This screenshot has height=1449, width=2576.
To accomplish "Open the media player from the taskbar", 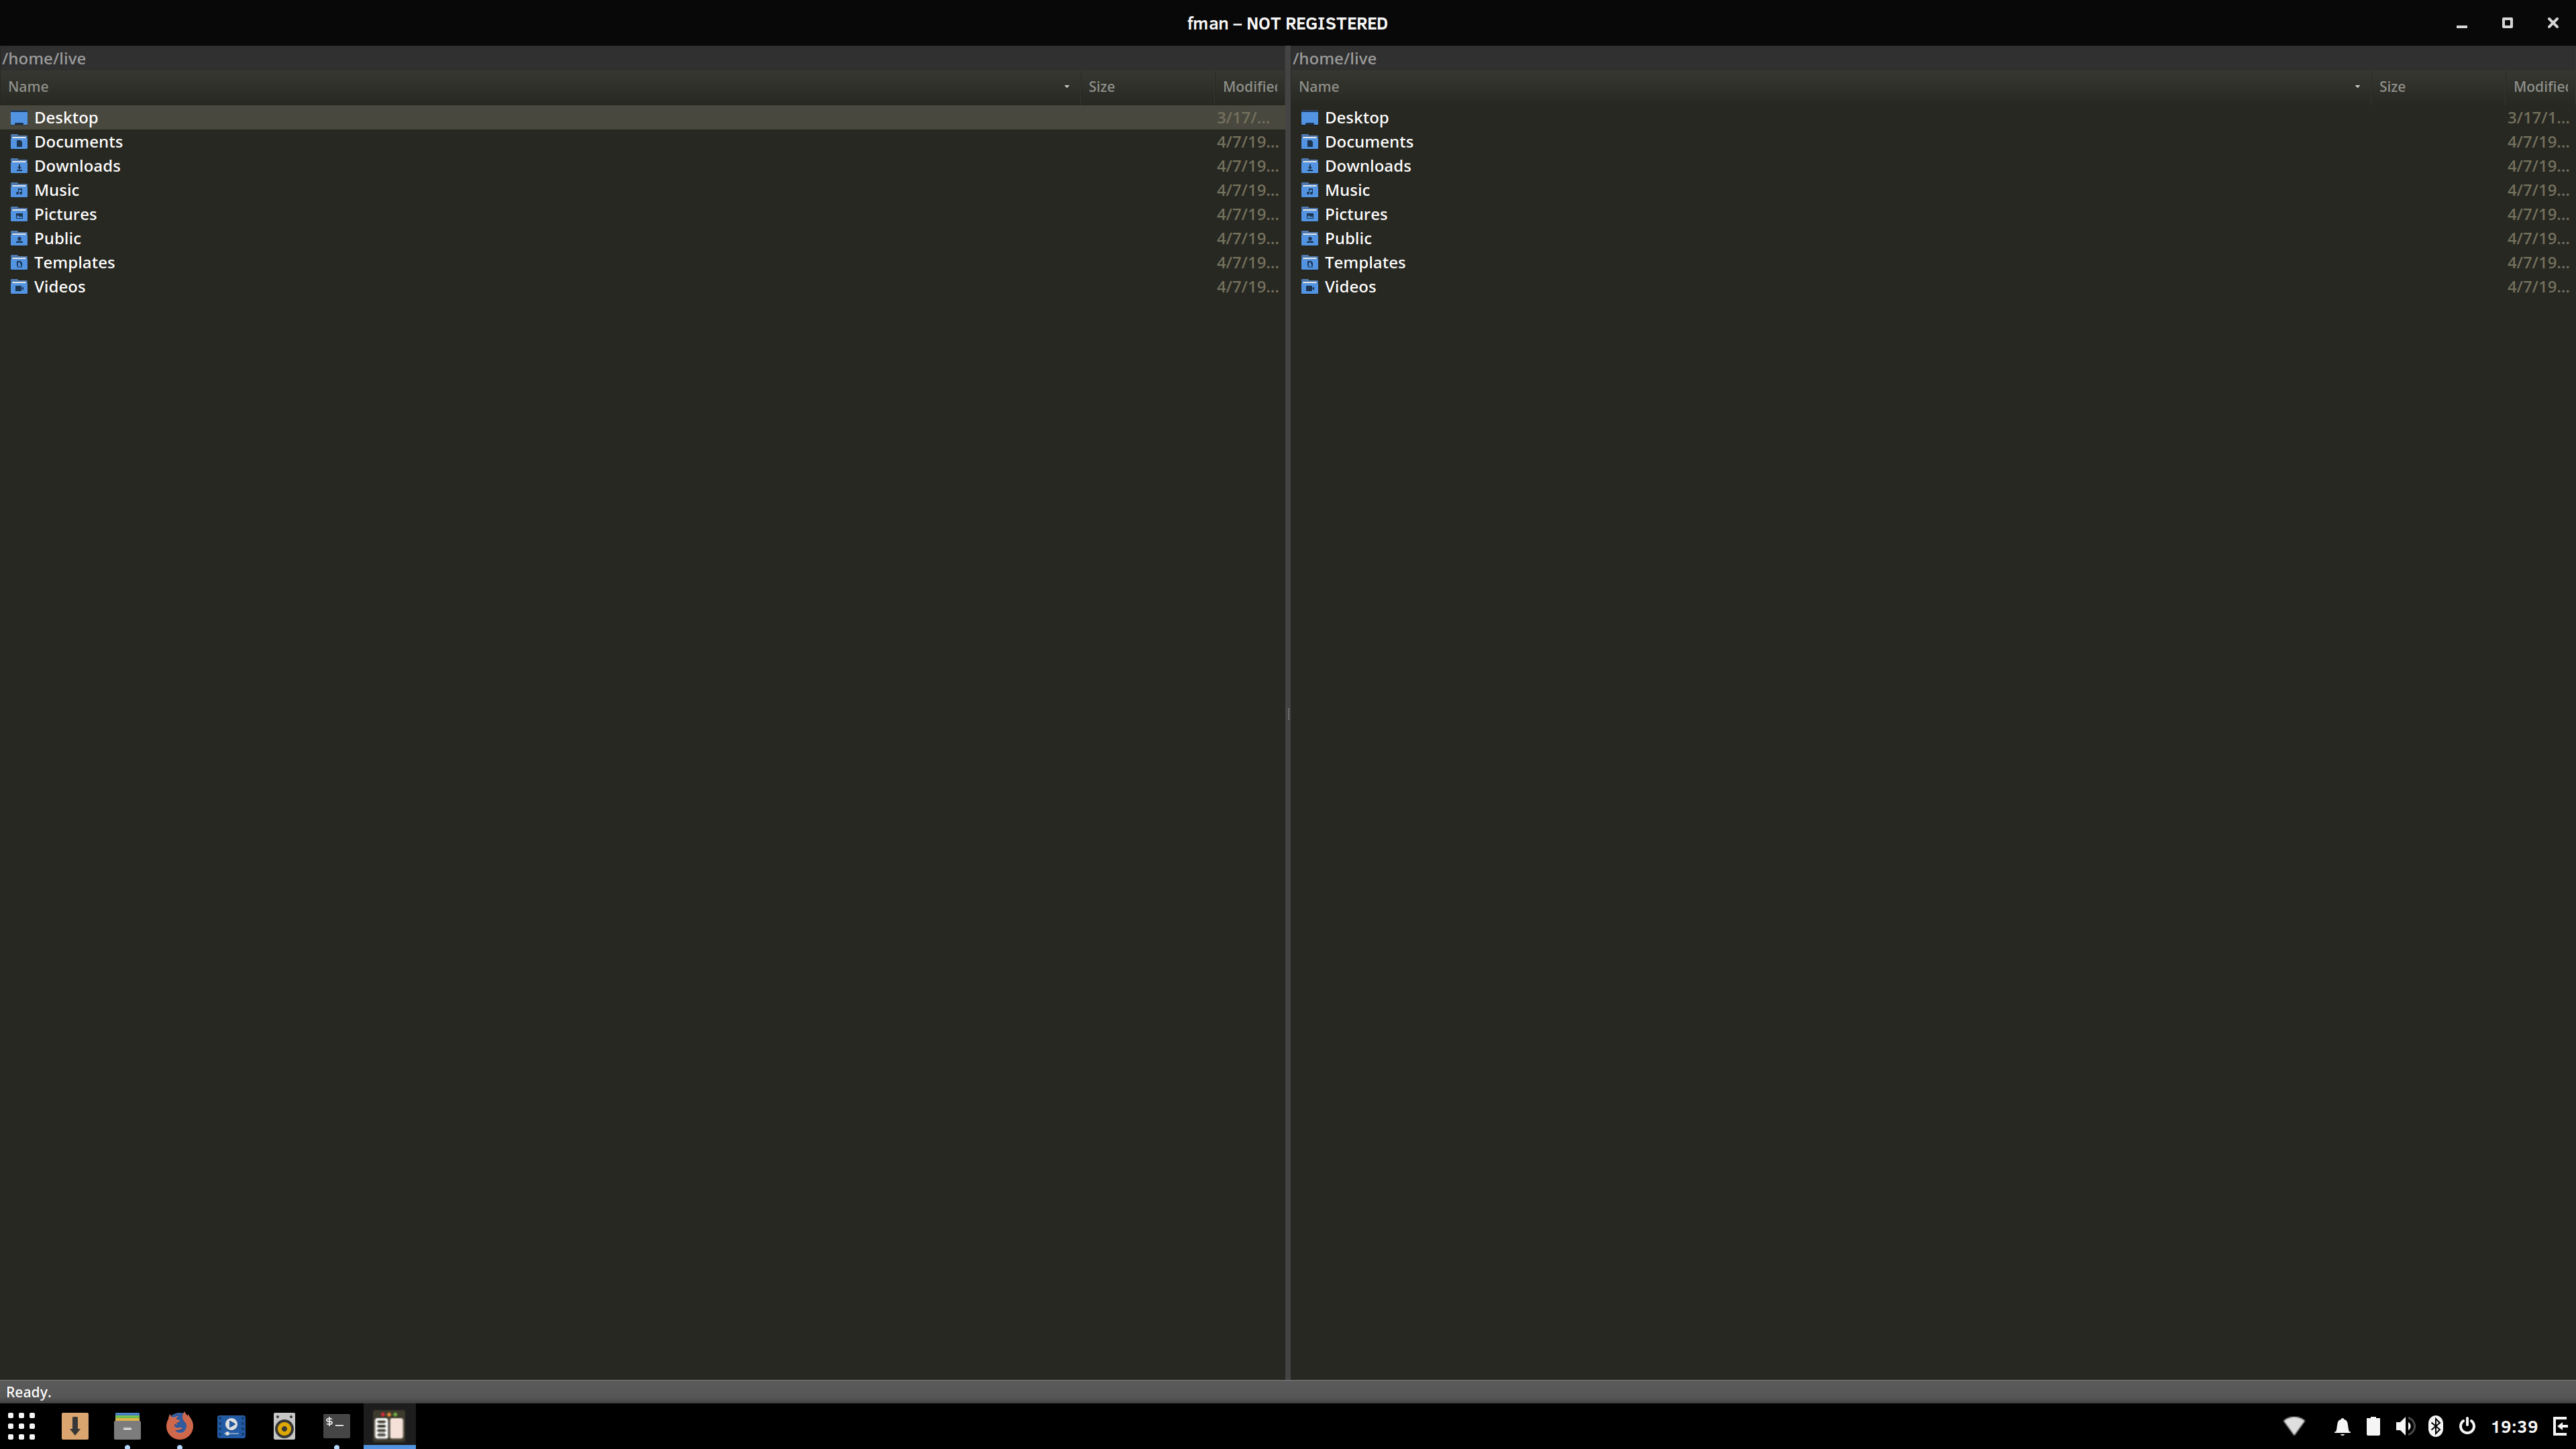I will click(232, 1426).
